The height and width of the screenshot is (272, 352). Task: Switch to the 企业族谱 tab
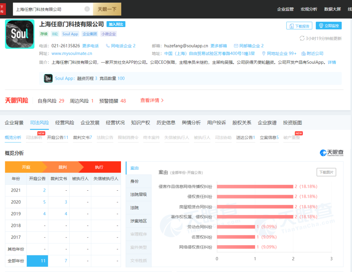(267, 123)
